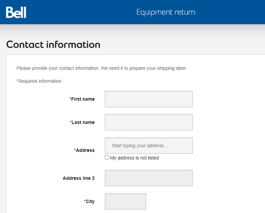265x213 pixels.
Task: Click the 'Start typing your address...' placeholder text
Action: pos(140,146)
